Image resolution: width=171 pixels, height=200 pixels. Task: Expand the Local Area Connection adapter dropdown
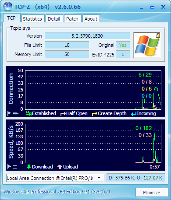99,178
